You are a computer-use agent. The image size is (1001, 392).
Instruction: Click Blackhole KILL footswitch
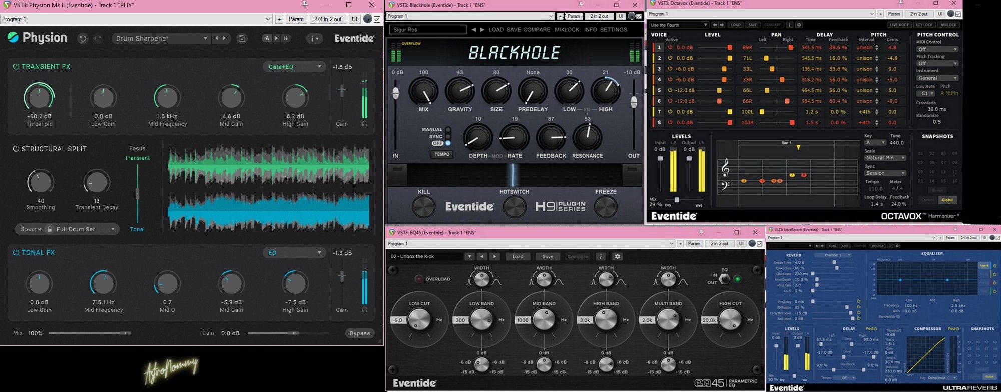coord(423,207)
